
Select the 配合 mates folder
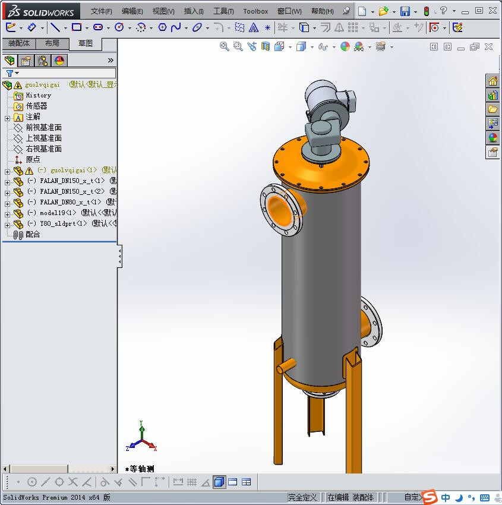tap(33, 235)
